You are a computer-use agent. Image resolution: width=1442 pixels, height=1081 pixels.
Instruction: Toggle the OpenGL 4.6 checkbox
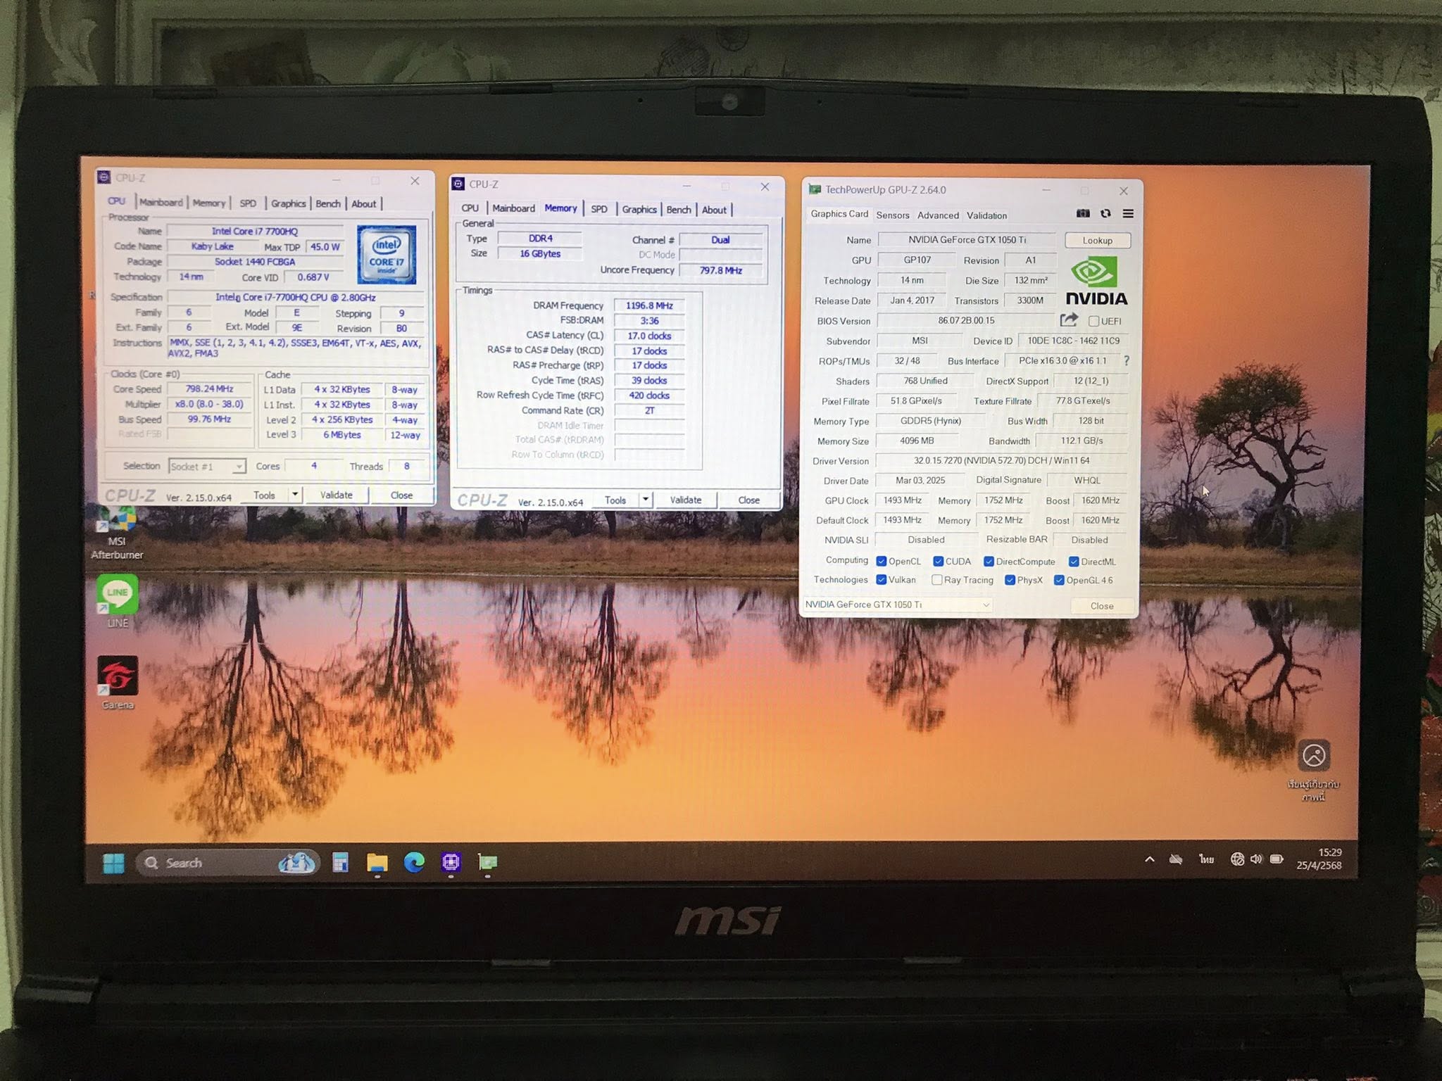coord(1059,580)
